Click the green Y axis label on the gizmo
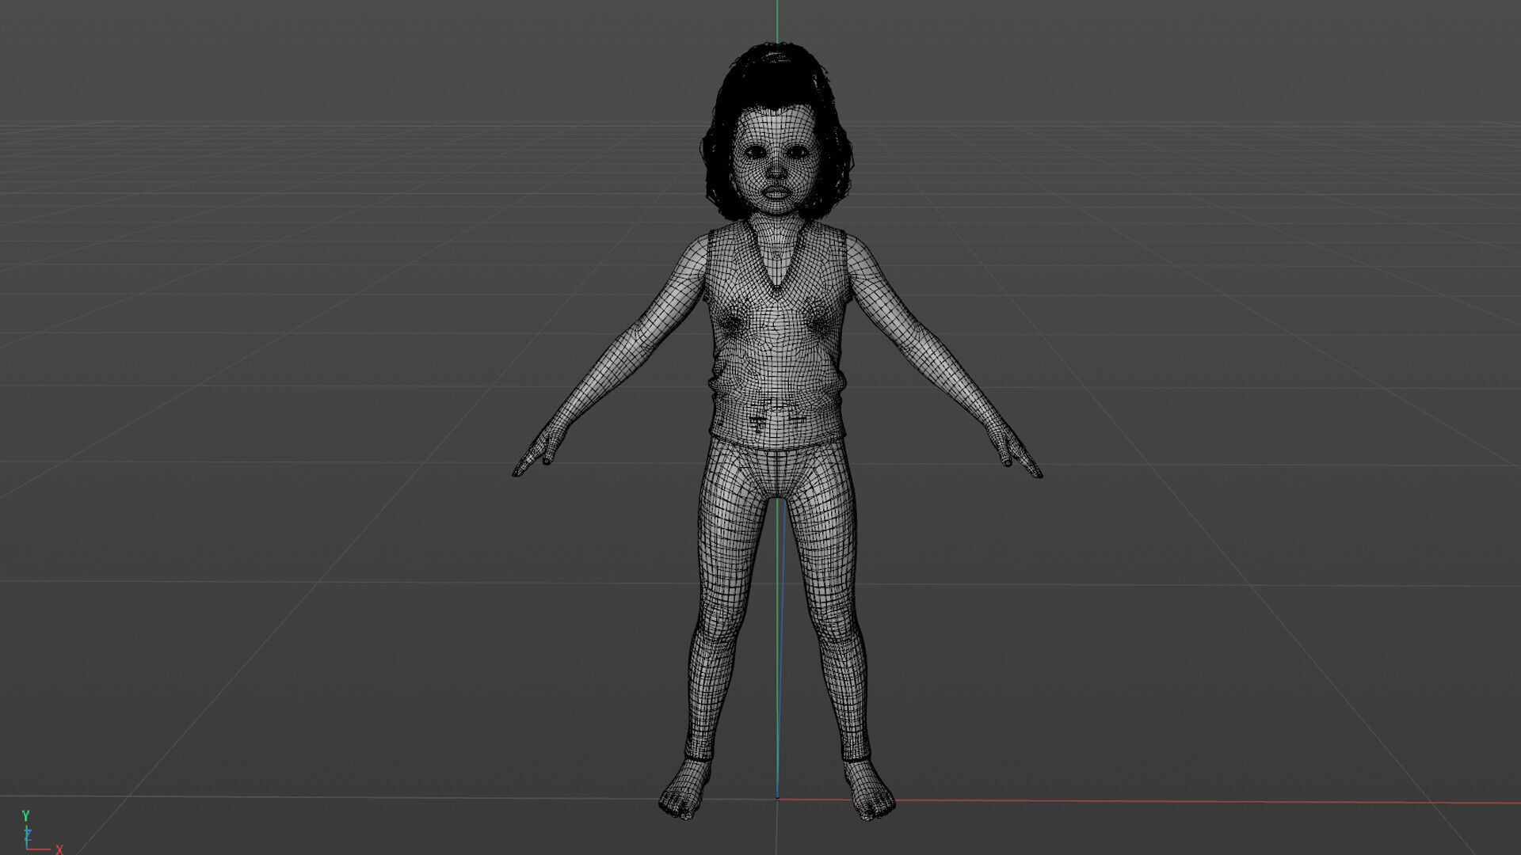 pyautogui.click(x=25, y=815)
